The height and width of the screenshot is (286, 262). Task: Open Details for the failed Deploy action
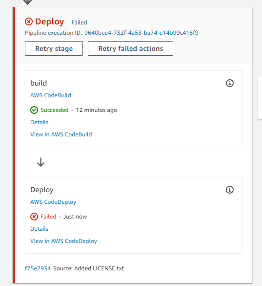pyautogui.click(x=40, y=229)
